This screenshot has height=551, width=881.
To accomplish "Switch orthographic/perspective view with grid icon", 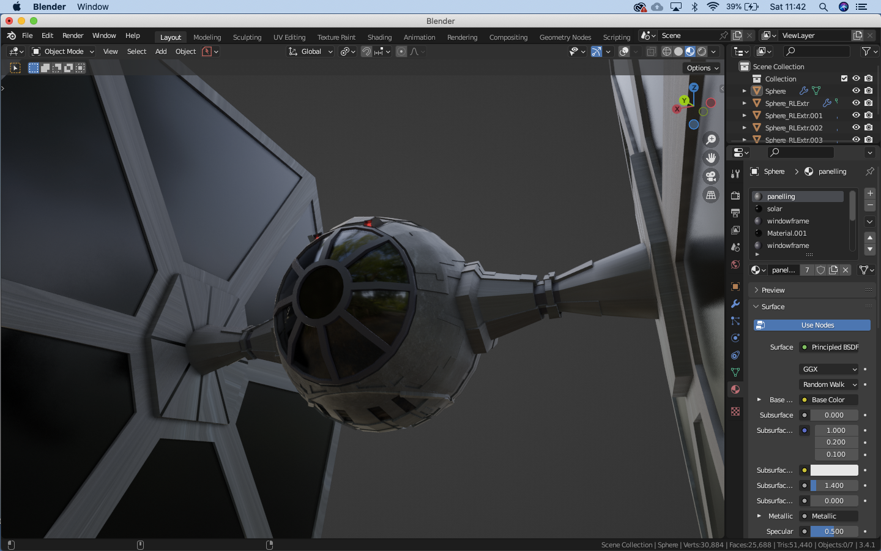I will click(711, 195).
